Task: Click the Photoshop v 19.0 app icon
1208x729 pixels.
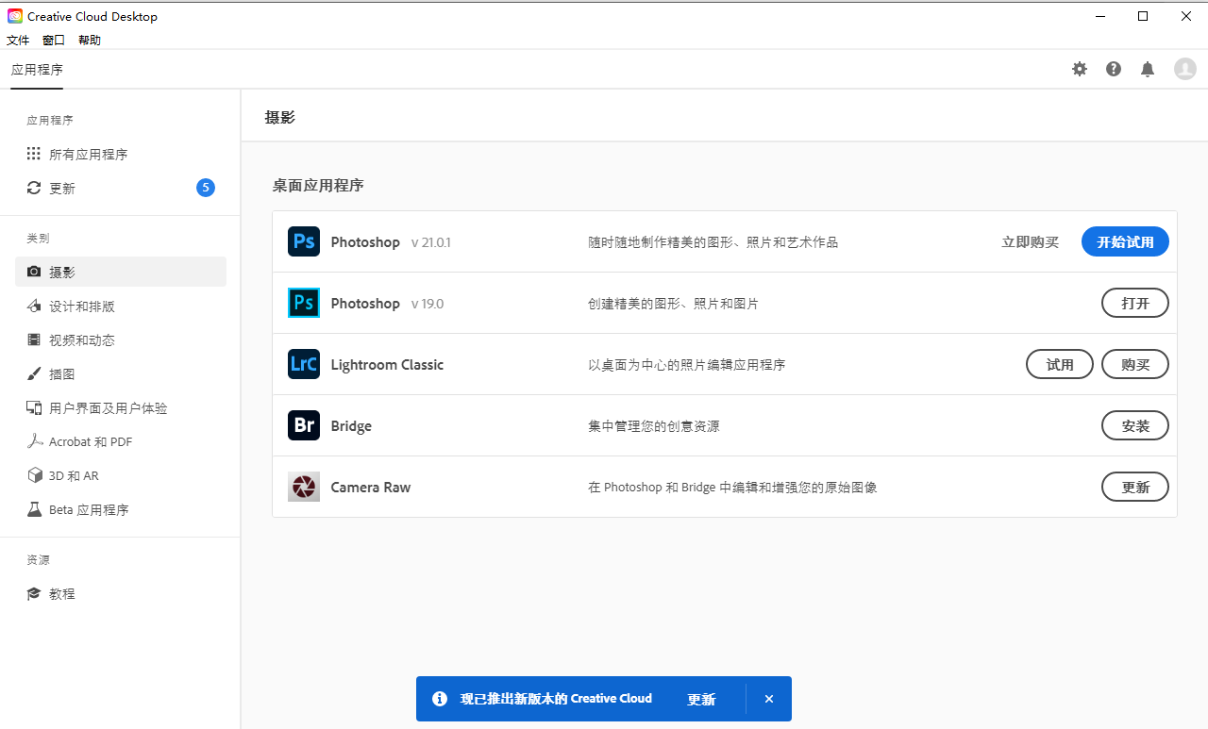Action: (304, 303)
